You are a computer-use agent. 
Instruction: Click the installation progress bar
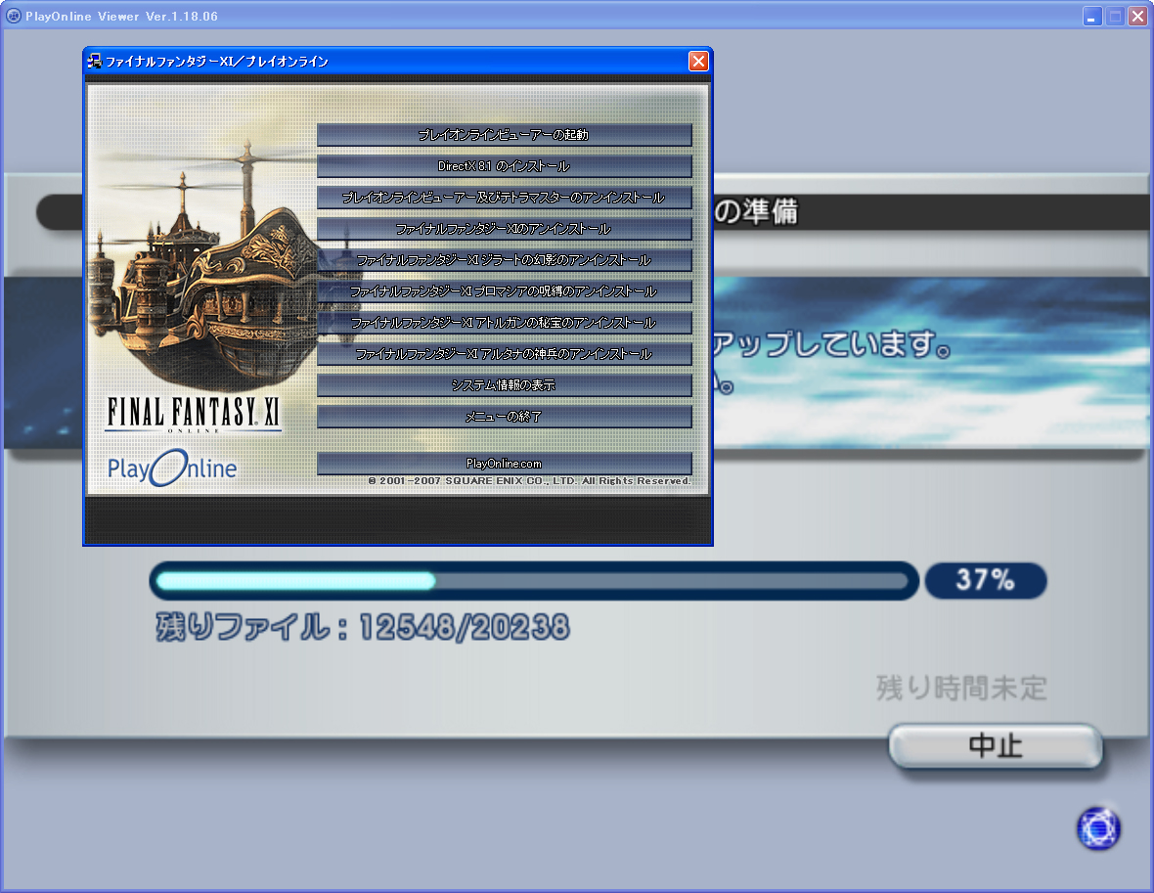[533, 581]
